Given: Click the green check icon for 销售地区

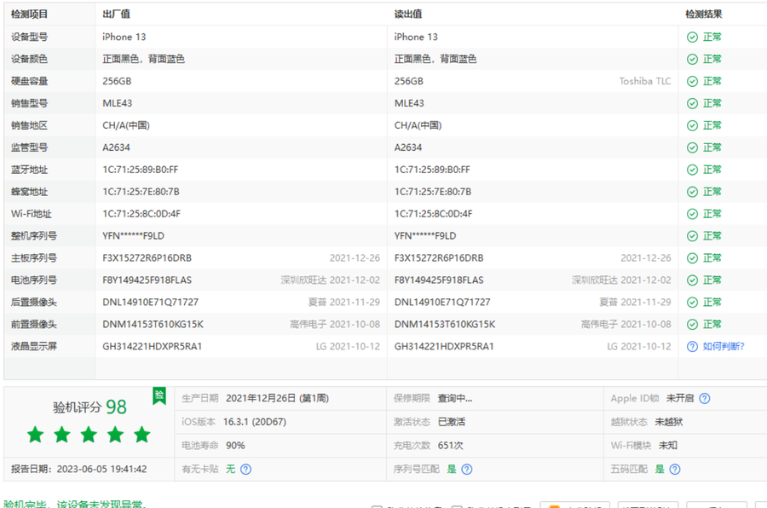Looking at the screenshot, I should 692,126.
